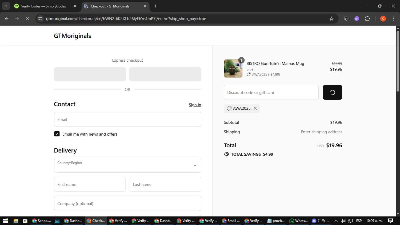The image size is (400, 225).
Task: Toggle Email me with news and offers
Action: click(x=57, y=134)
